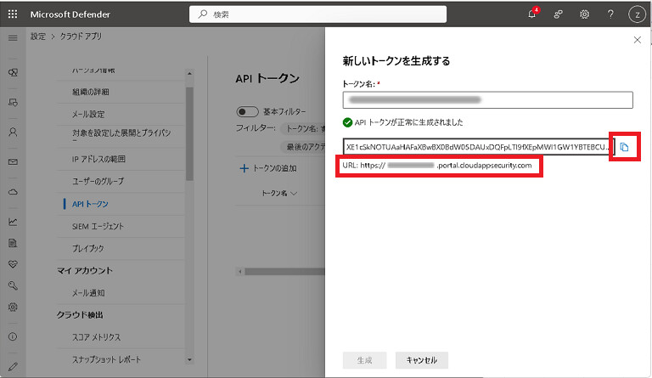Copy the generated API token
Screen dimensions: 652x378
[x=624, y=147]
